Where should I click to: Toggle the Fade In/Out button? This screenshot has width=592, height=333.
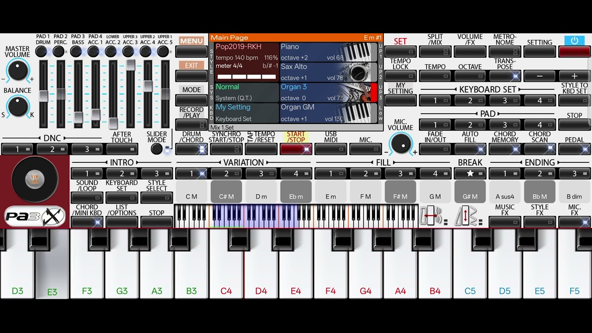[x=435, y=149]
